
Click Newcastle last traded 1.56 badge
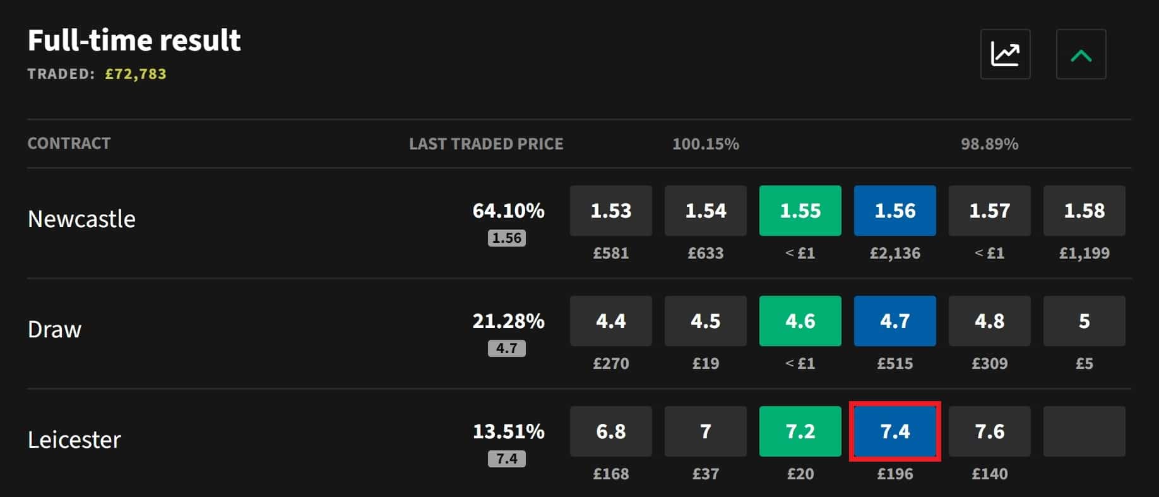pos(506,238)
